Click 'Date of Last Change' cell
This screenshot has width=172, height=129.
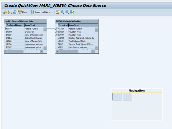pos(33,38)
